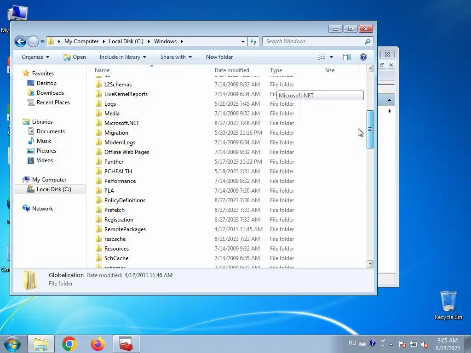Select Recent Places under Favorites

pos(49,102)
